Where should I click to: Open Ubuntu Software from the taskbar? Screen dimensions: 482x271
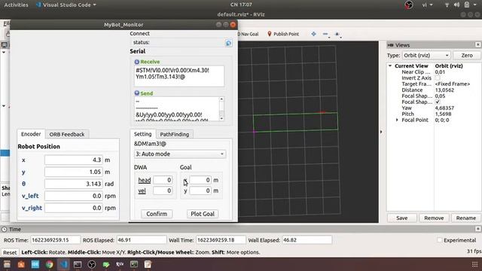21,264
